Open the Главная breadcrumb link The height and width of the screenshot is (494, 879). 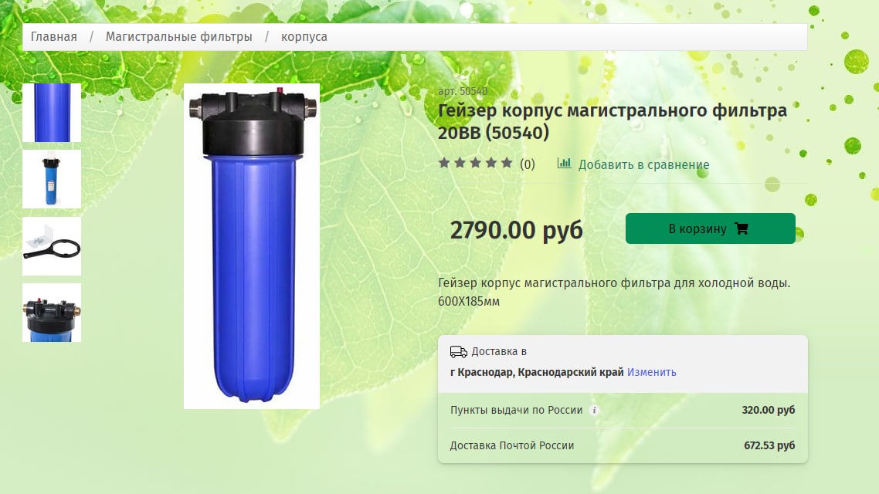point(54,37)
